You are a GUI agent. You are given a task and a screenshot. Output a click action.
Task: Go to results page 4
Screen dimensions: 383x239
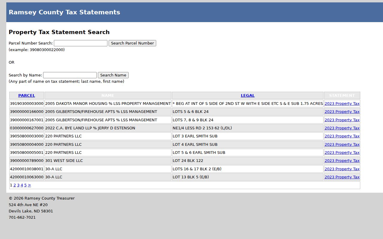[22, 185]
